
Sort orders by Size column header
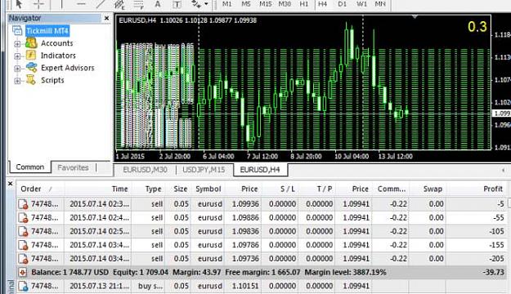178,189
